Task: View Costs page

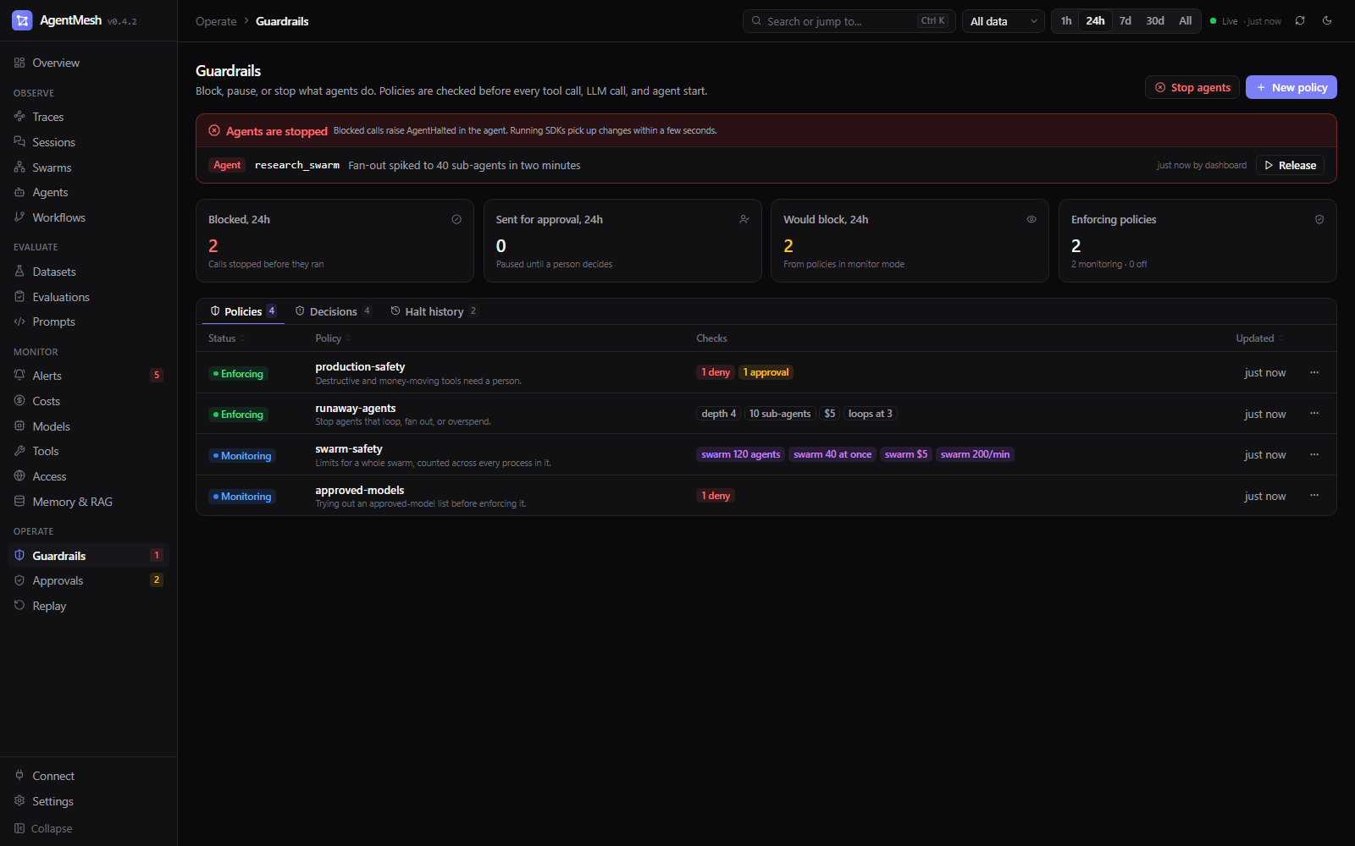Action: [88, 401]
